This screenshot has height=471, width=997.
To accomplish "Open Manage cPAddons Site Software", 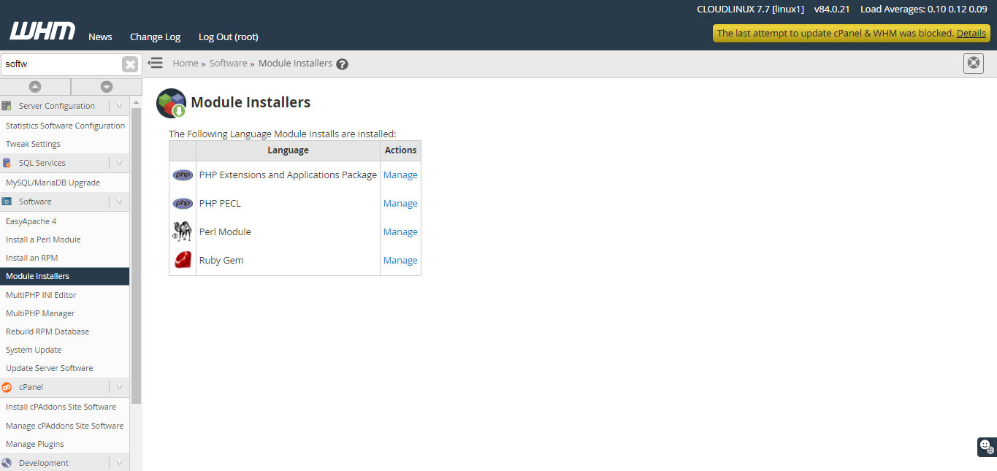I will (x=65, y=426).
